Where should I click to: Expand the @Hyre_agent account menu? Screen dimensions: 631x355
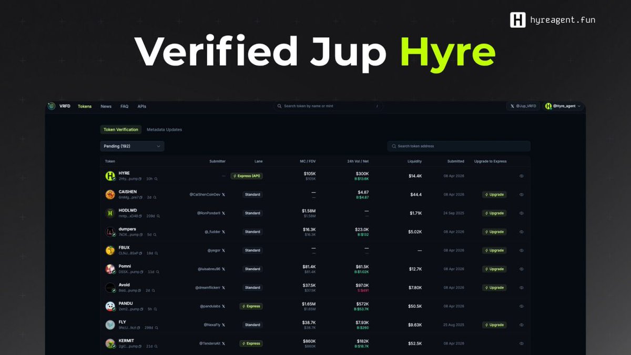point(563,106)
